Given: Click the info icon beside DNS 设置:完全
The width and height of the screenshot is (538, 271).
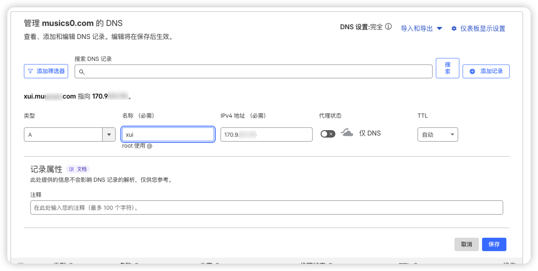Looking at the screenshot, I should pos(388,27).
